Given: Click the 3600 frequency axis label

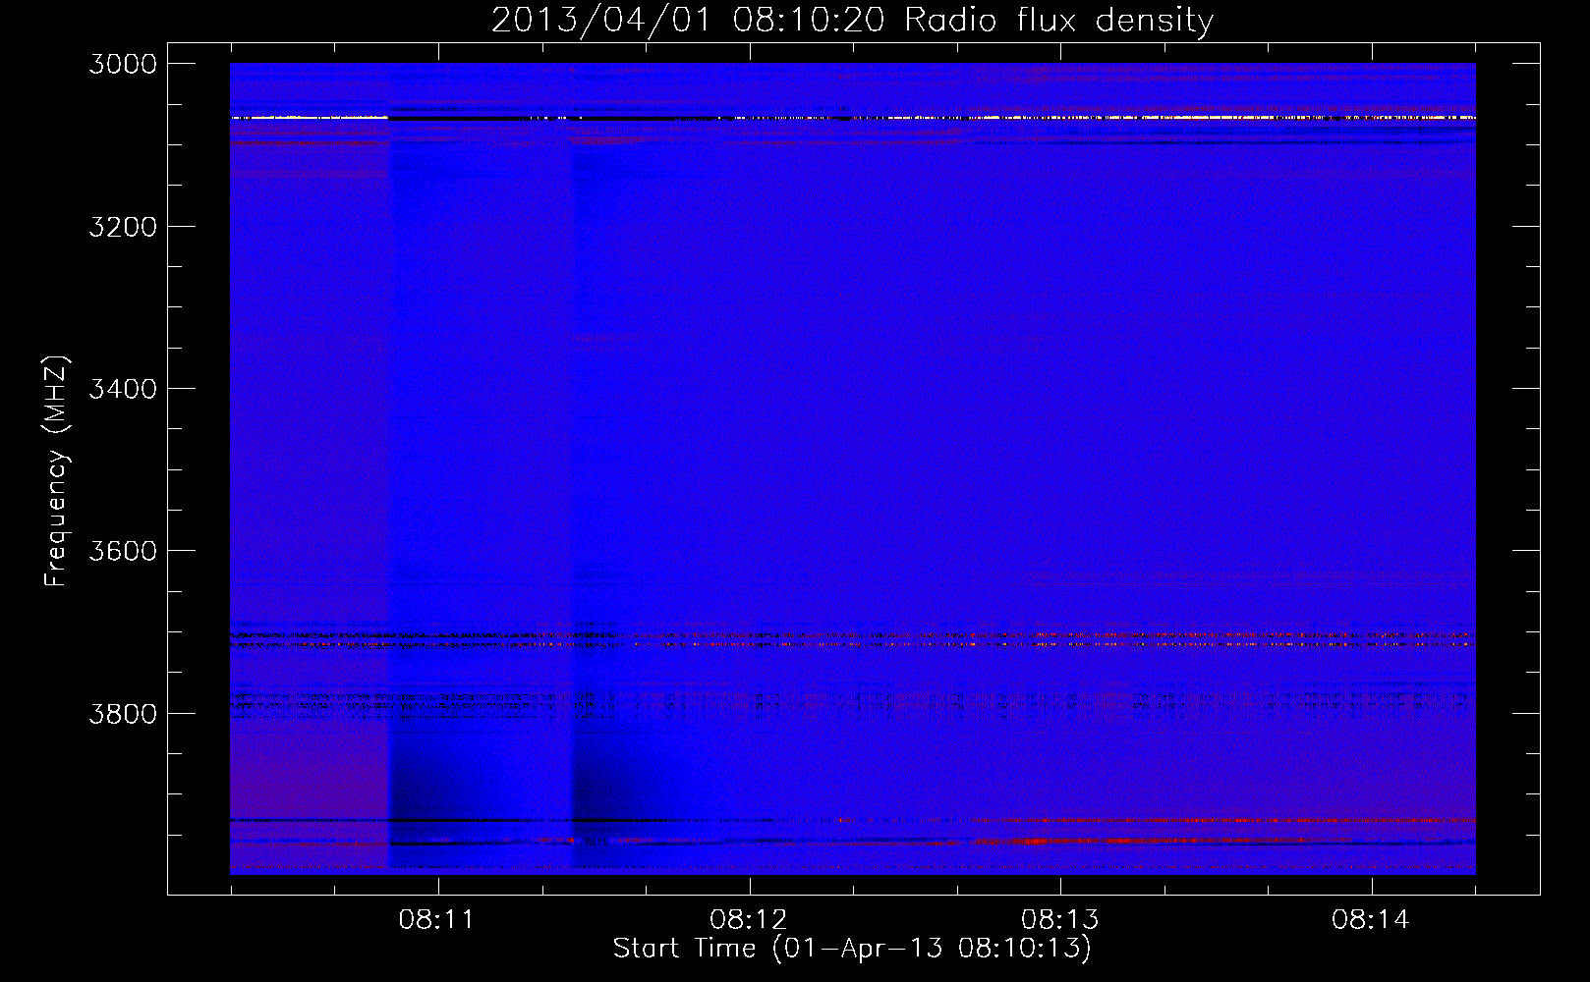Looking at the screenshot, I should (x=123, y=551).
